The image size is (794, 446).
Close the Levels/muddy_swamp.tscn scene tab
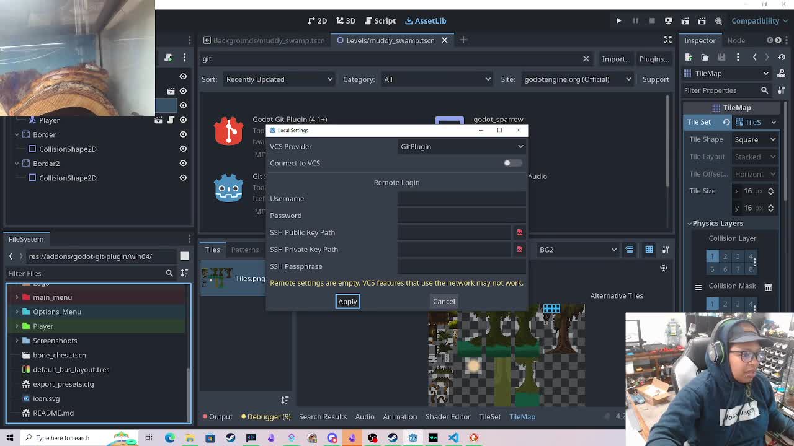coord(444,40)
